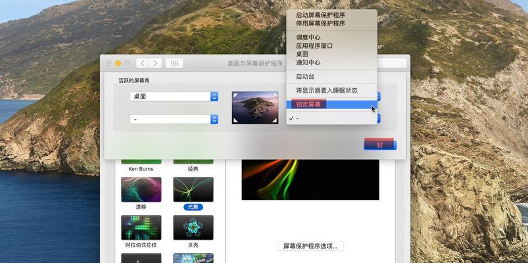Image resolution: width=528 pixels, height=263 pixels.
Task: Choose 停用屏幕保护程序 menu item
Action: click(x=331, y=24)
